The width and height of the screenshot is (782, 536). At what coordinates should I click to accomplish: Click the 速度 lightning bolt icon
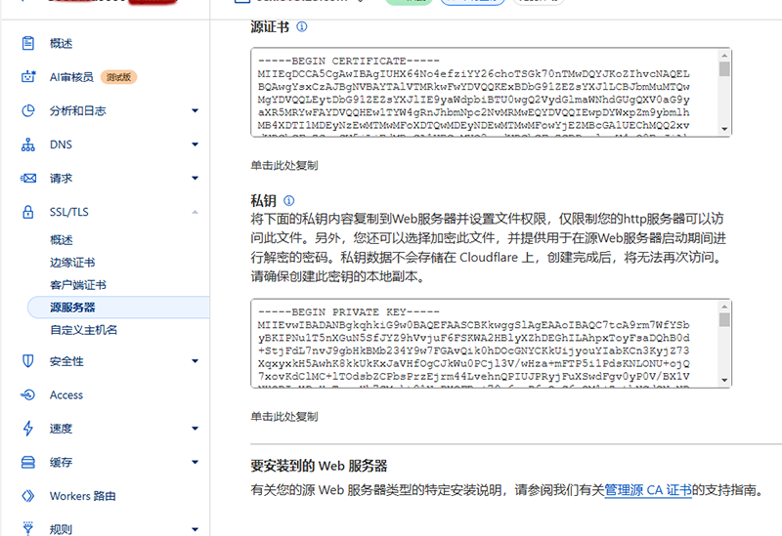coord(28,429)
